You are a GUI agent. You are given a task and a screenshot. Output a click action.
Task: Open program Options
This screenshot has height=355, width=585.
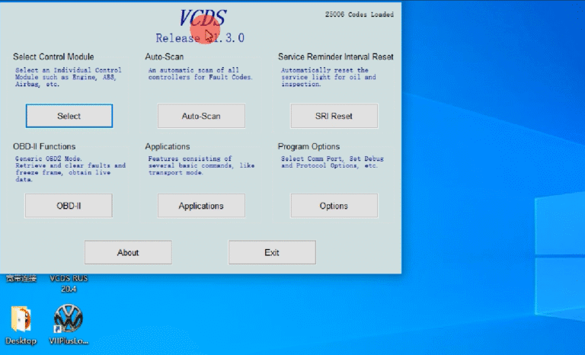click(334, 206)
